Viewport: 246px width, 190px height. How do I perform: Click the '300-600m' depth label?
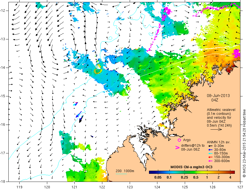pos(222,161)
